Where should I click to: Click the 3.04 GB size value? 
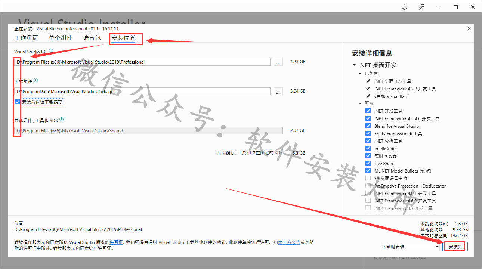pos(298,91)
